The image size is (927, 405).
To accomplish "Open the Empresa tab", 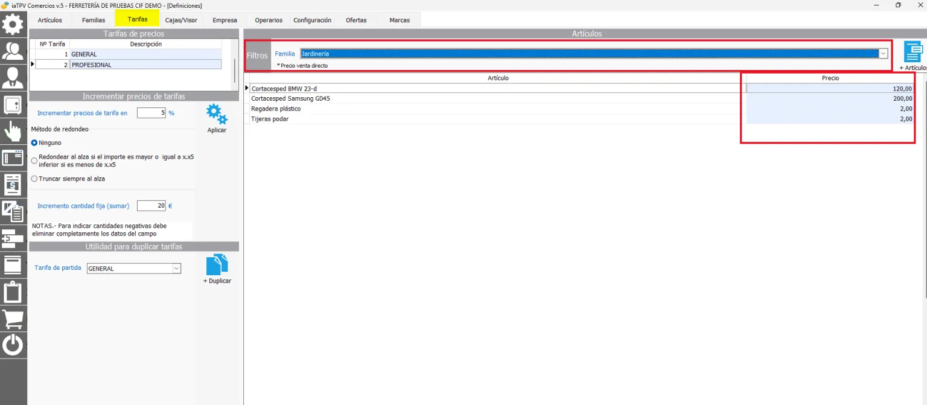I will pyautogui.click(x=225, y=20).
